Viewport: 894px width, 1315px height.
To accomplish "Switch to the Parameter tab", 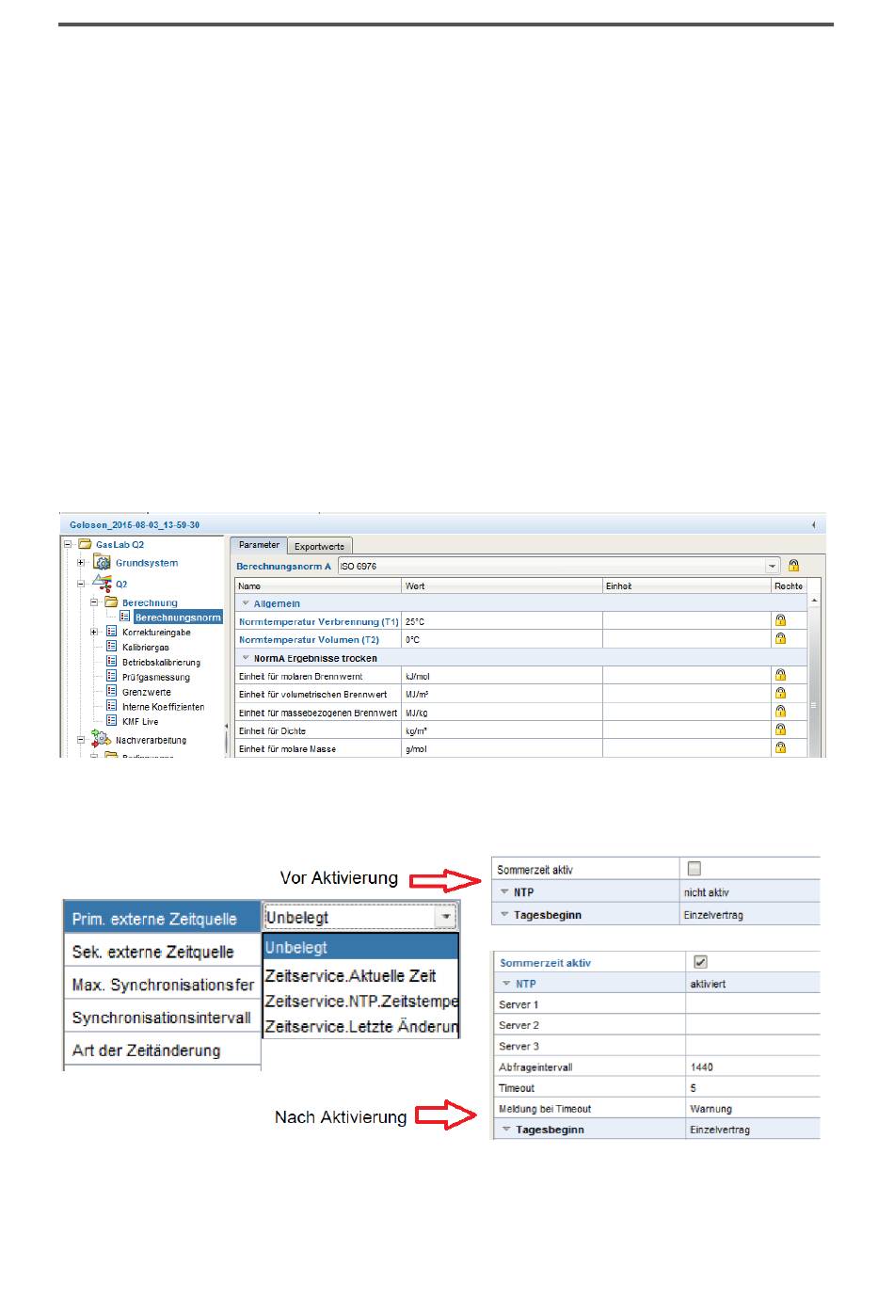I will 259,545.
